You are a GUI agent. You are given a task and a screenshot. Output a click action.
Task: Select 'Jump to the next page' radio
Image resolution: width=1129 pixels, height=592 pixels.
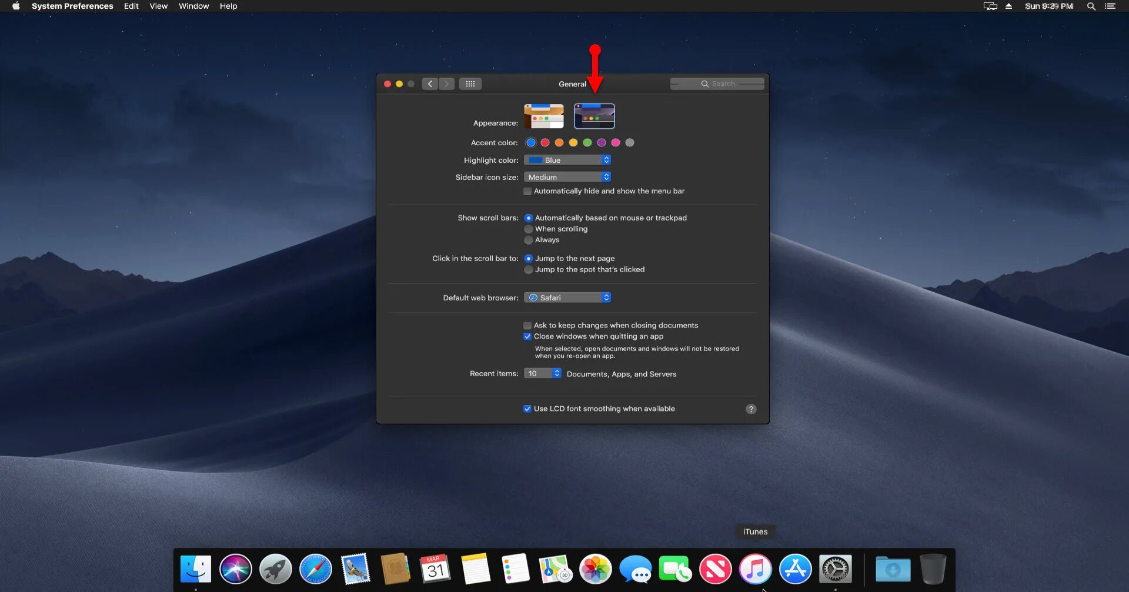click(529, 259)
